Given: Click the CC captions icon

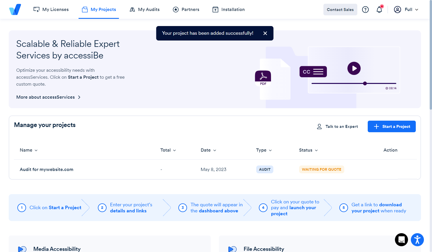Looking at the screenshot, I should pos(313,71).
